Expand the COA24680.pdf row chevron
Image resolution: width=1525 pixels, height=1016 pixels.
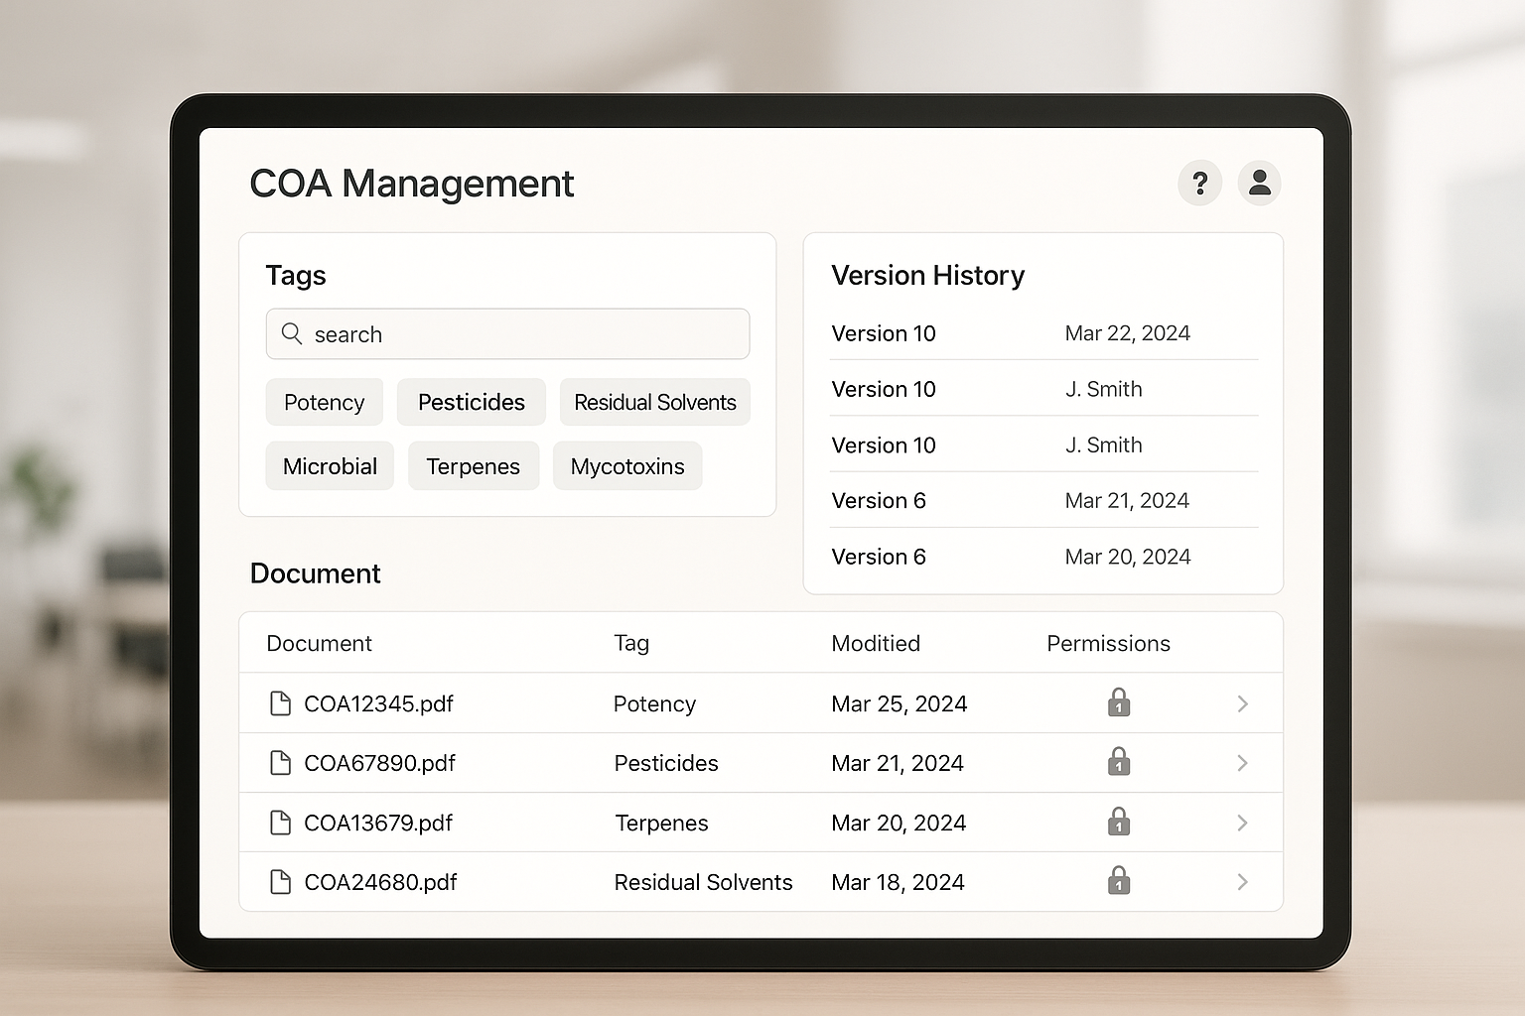coord(1242,882)
